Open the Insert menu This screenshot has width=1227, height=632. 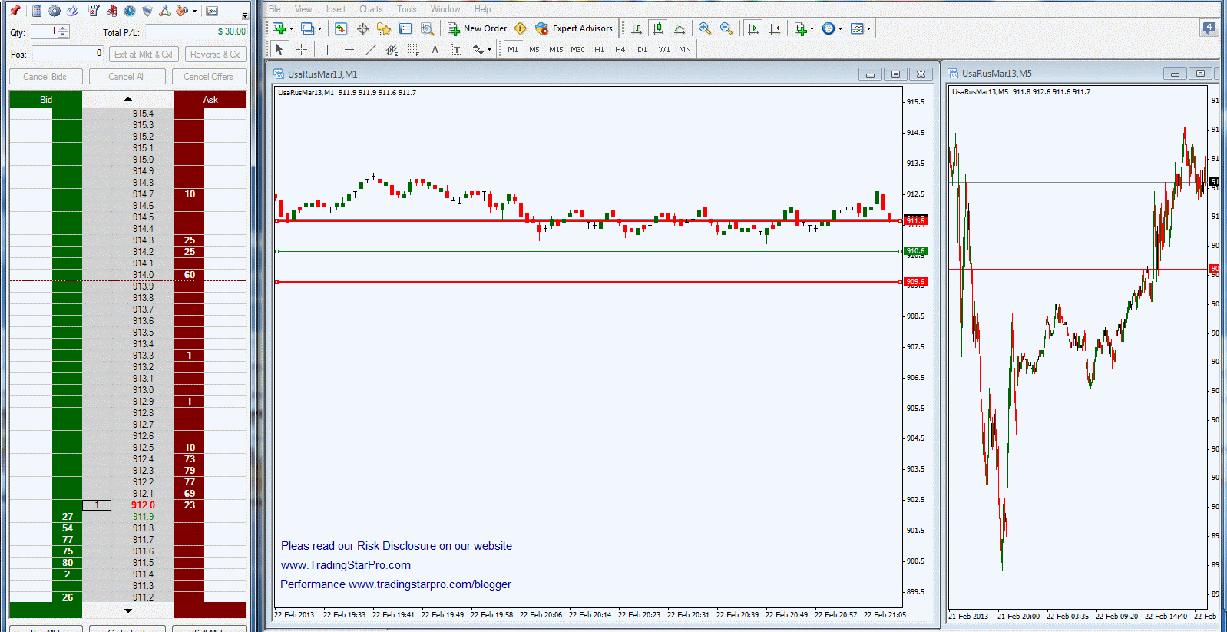point(336,9)
